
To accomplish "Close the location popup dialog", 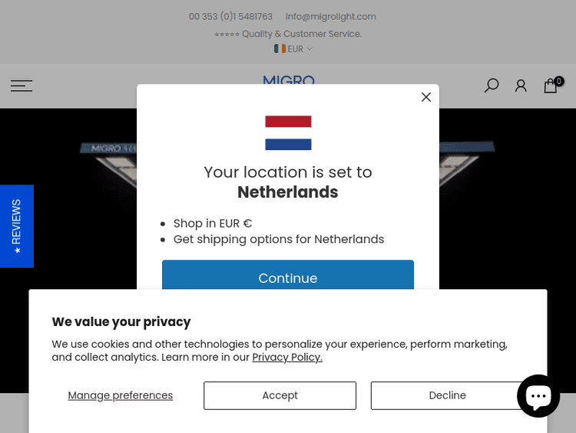I will pos(426,97).
